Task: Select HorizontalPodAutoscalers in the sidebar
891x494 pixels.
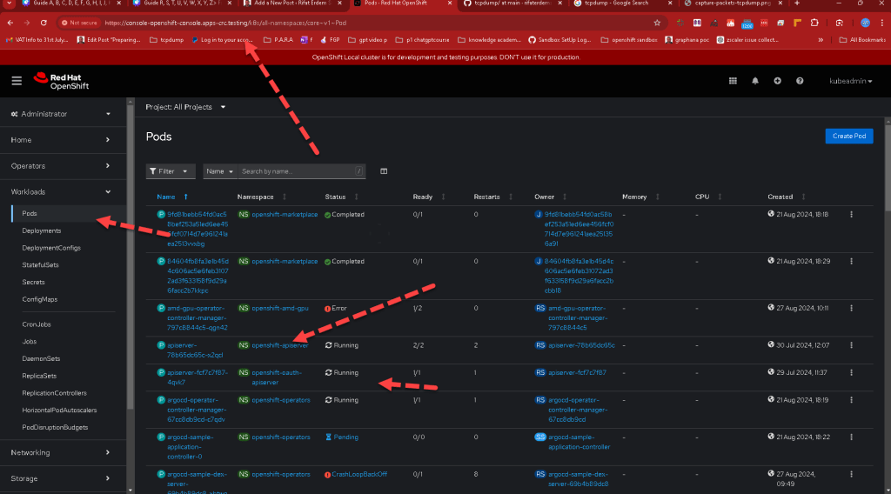Action: [x=59, y=410]
